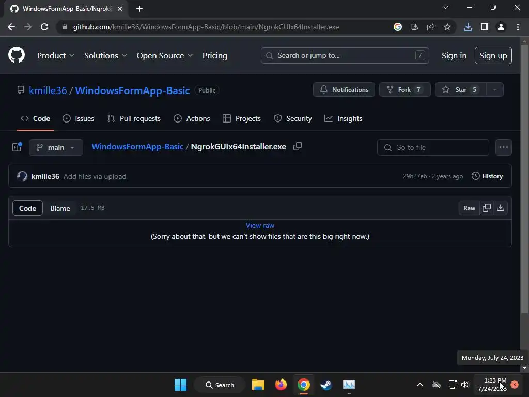The image size is (529, 397).
Task: Open the more file actions ellipsis
Action: tap(504, 147)
